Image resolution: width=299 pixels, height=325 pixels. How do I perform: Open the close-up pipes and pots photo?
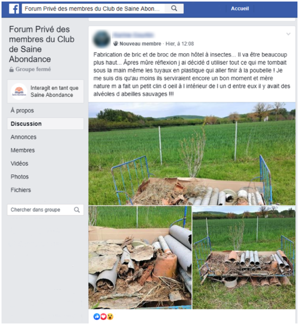pos(140,257)
